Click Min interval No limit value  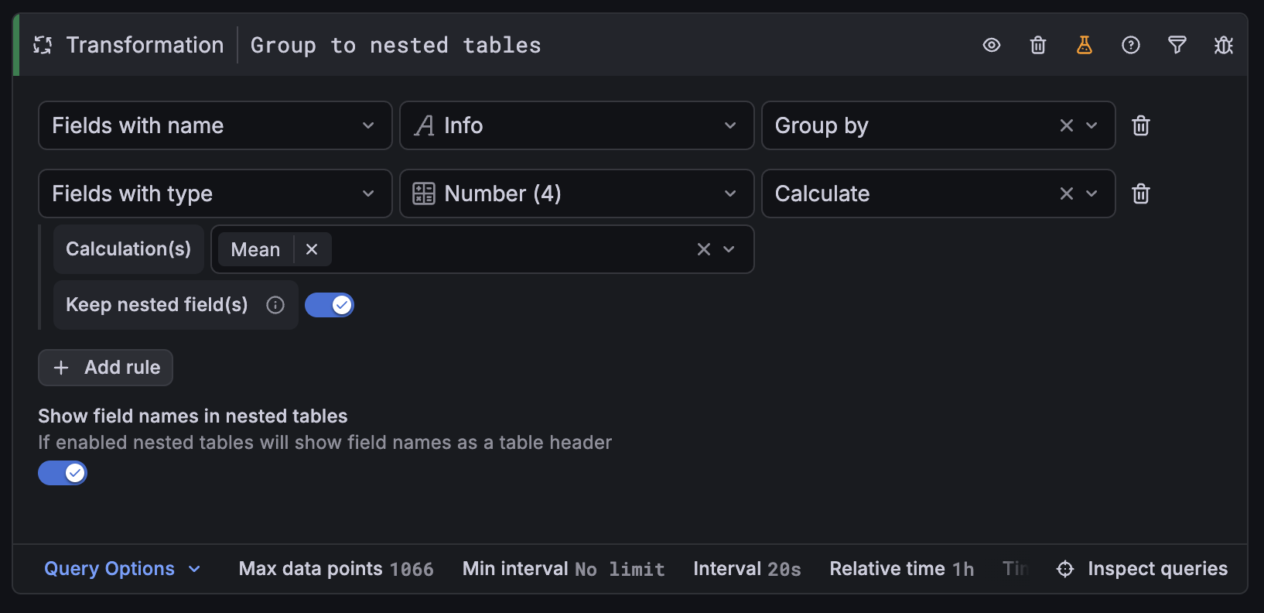click(x=620, y=570)
